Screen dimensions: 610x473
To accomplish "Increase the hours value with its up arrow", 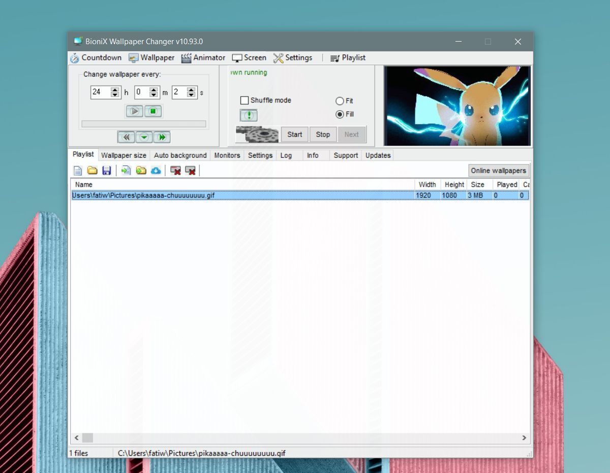I will tap(114, 90).
